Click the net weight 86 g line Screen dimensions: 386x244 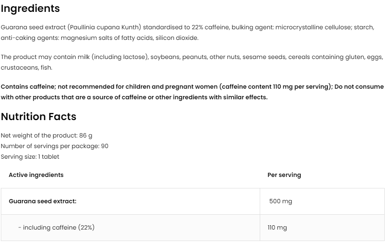coord(46,135)
